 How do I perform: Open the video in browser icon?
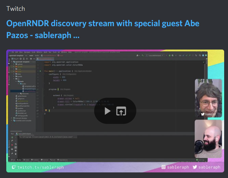pyautogui.click(x=121, y=111)
